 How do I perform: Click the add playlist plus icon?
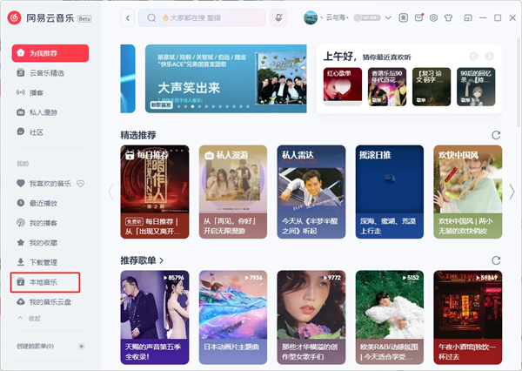82,346
